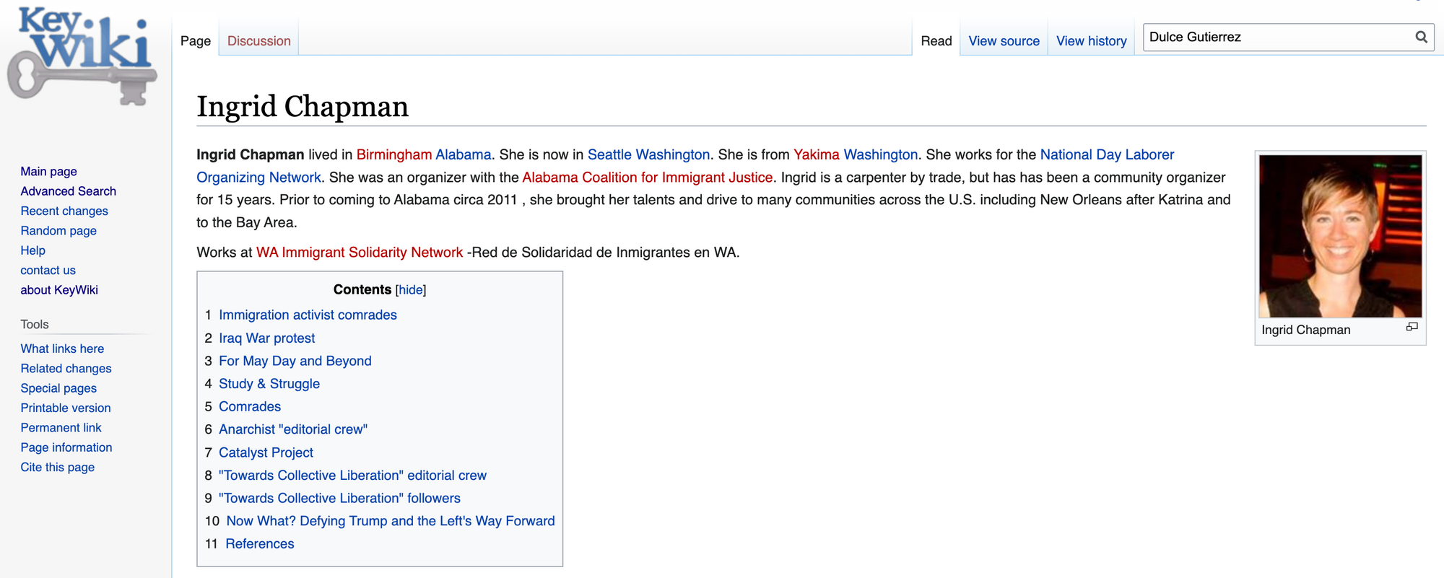This screenshot has width=1444, height=578.
Task: Click Cite this page
Action: pos(58,468)
